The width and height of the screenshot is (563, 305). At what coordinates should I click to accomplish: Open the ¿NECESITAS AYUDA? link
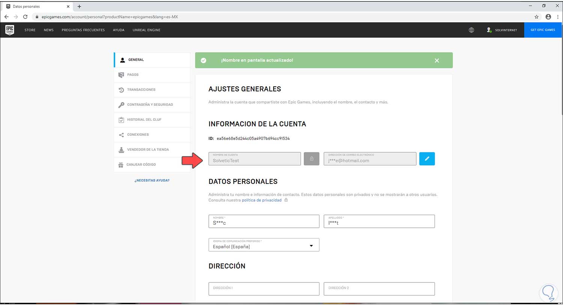click(x=152, y=180)
